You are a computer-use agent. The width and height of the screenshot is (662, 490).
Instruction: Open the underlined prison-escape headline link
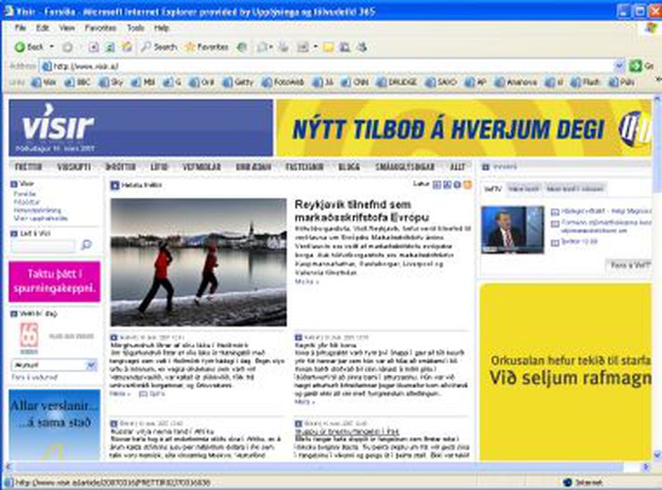(346, 432)
